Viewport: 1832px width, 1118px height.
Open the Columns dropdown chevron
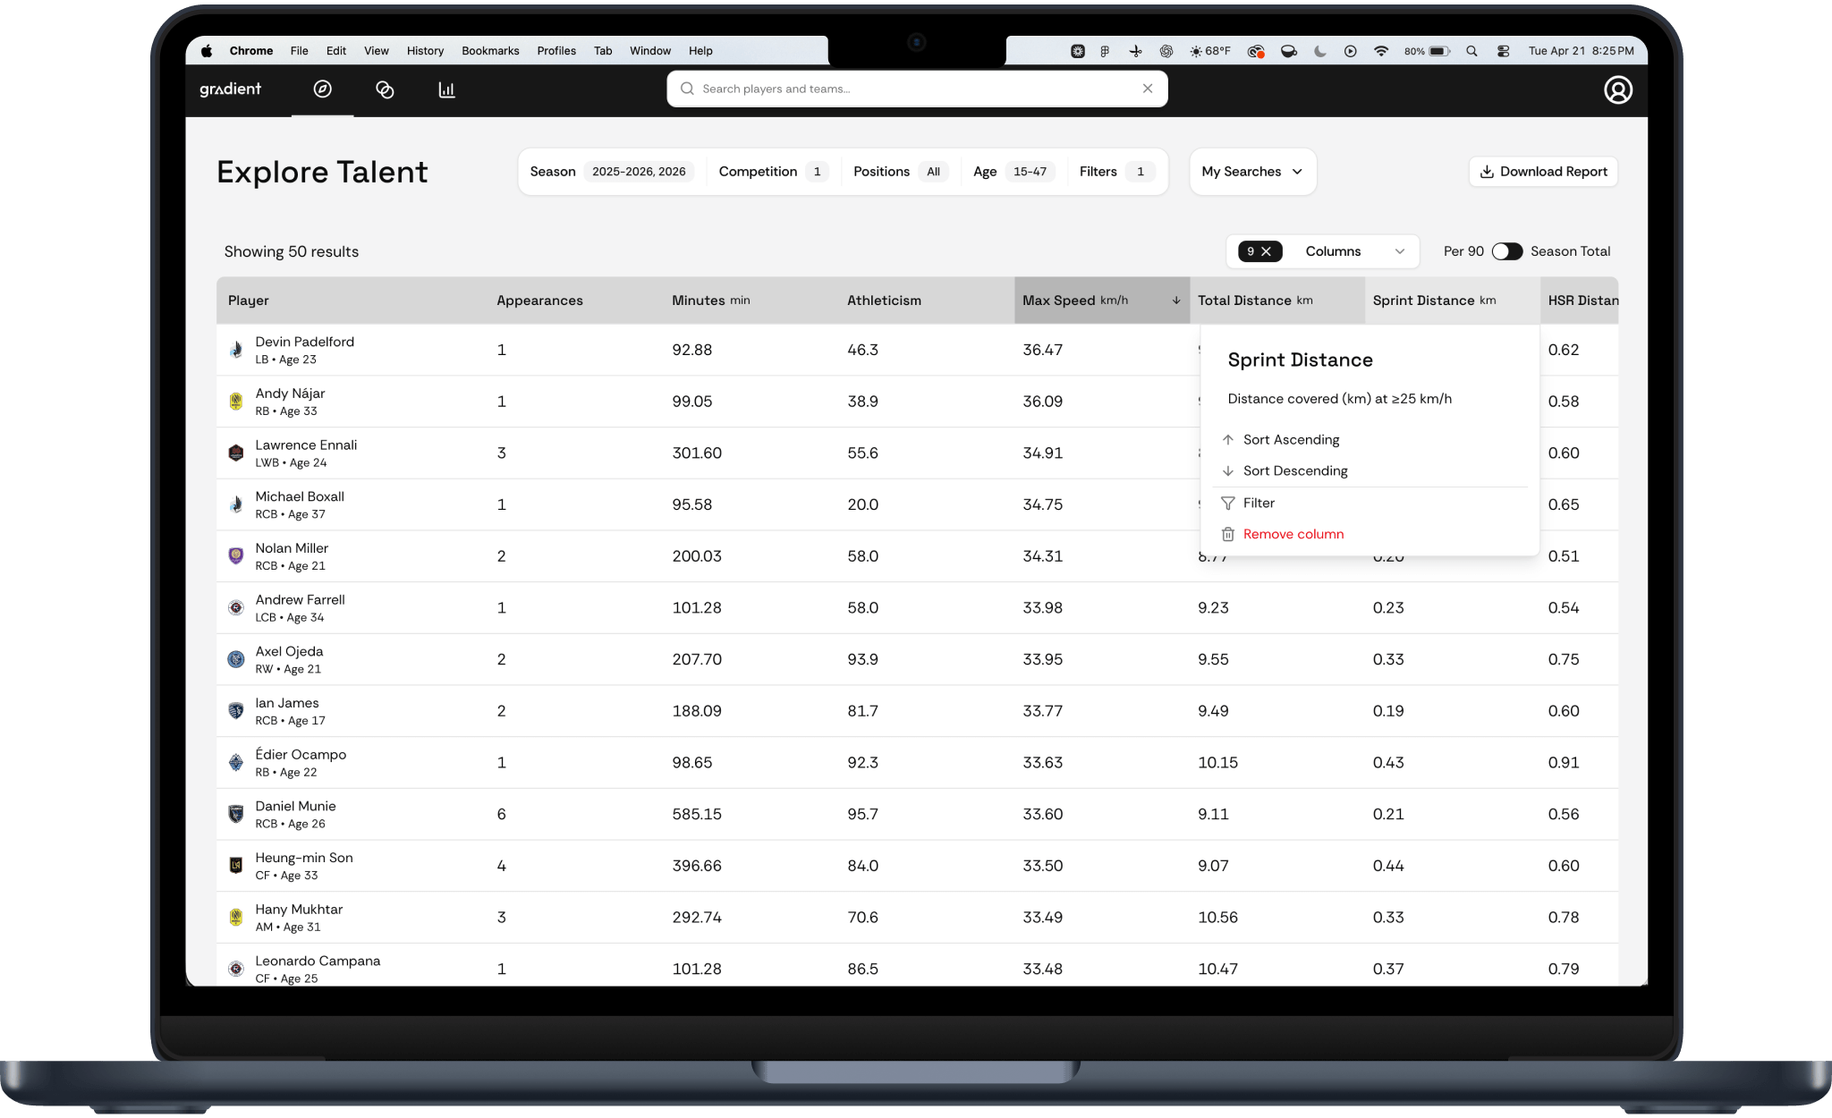coord(1399,251)
